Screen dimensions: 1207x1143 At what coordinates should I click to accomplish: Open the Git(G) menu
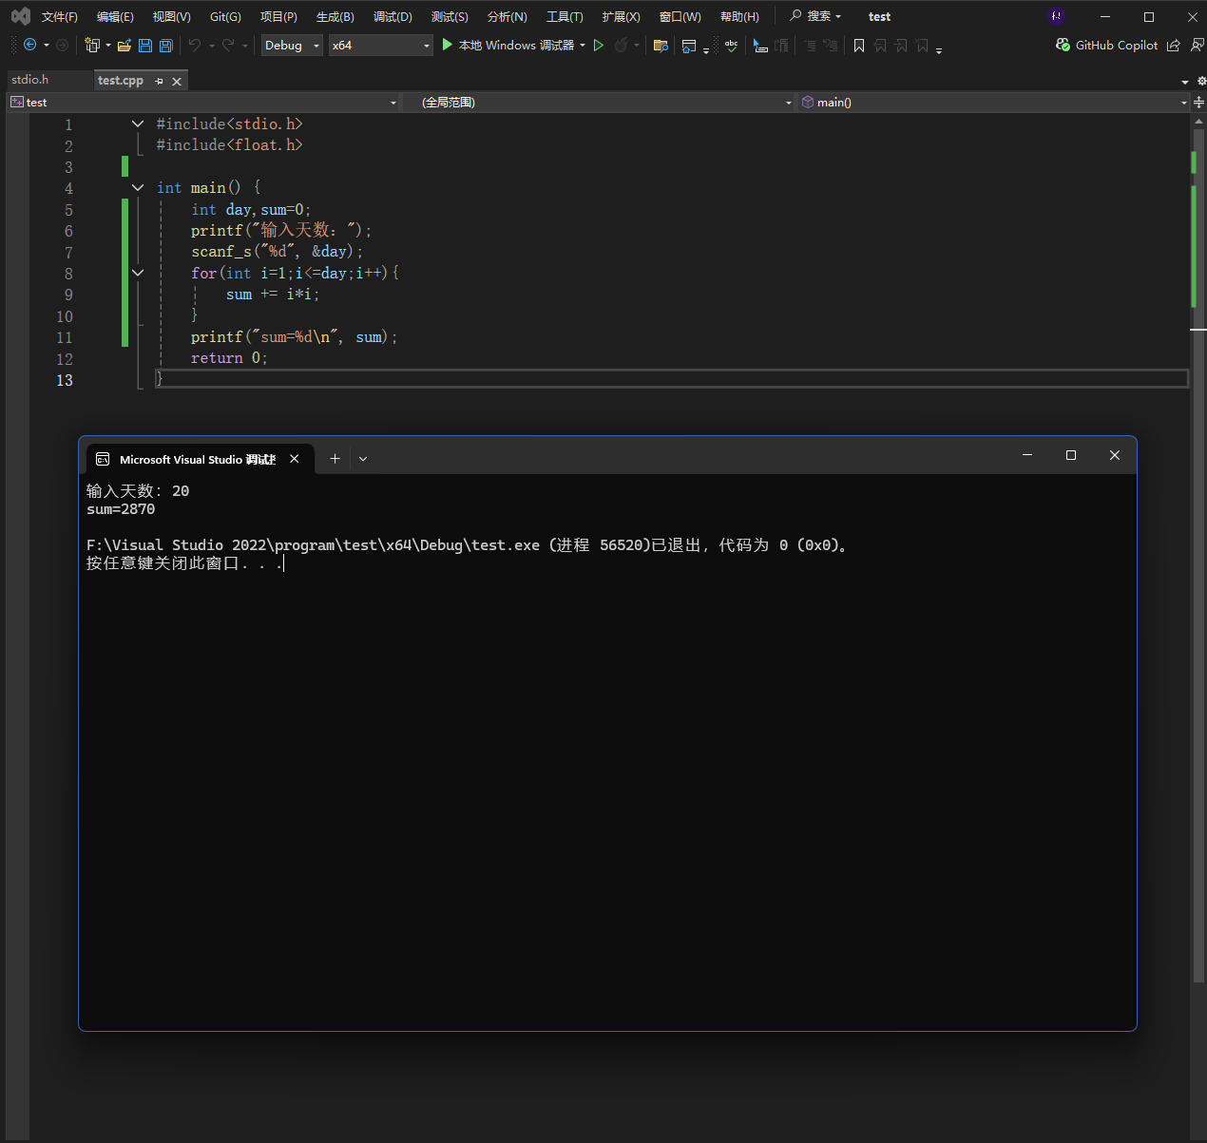coord(225,16)
